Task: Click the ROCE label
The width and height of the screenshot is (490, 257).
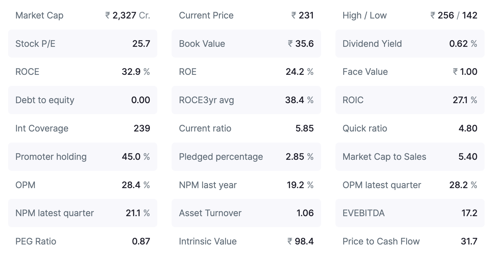Action: (x=27, y=72)
